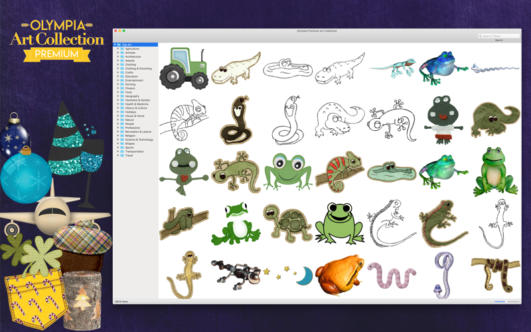Collapse the Clip Art root folder
This screenshot has height=332, width=531.
115,44
